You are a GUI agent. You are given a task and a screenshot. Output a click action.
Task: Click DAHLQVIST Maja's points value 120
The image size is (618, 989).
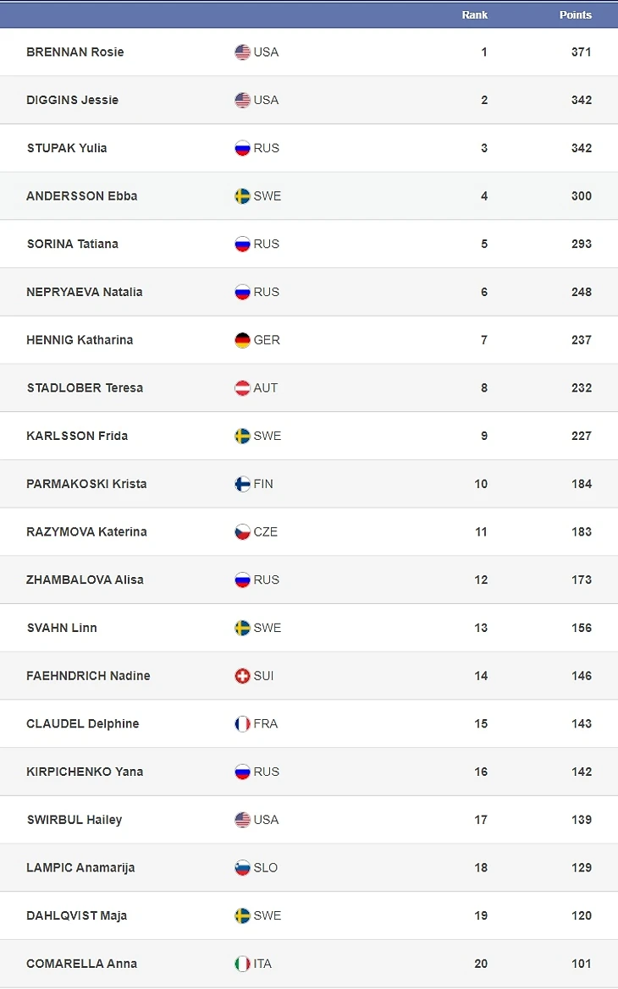(x=581, y=915)
